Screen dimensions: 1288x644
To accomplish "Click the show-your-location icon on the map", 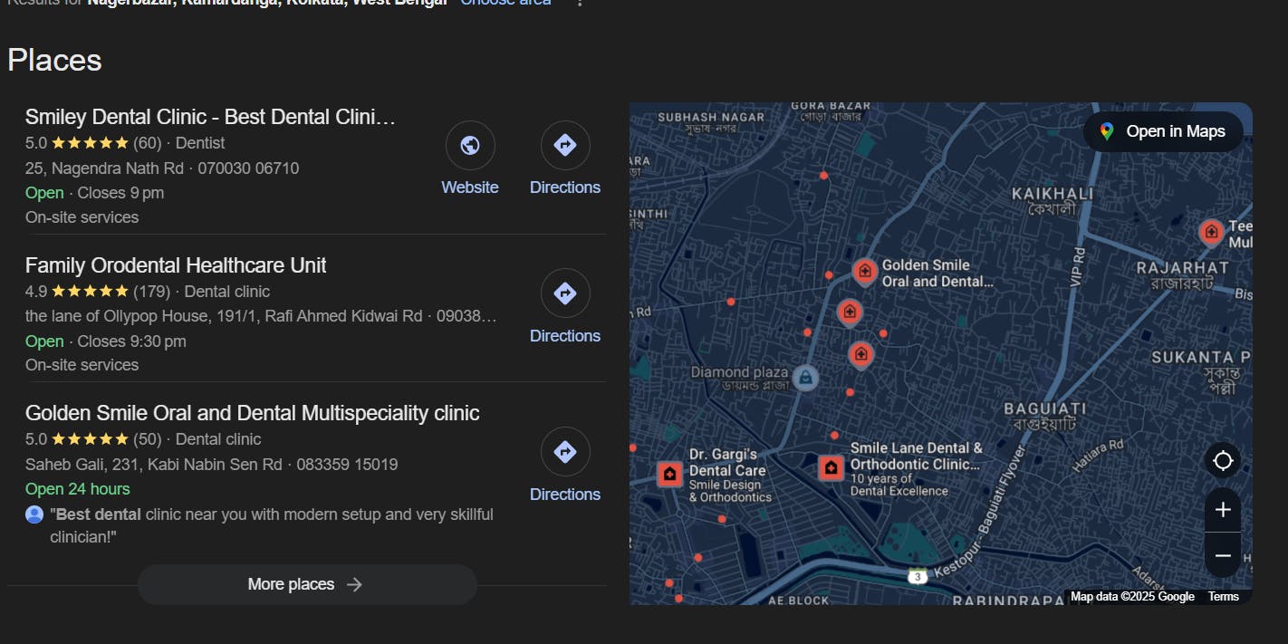I will 1223,461.
